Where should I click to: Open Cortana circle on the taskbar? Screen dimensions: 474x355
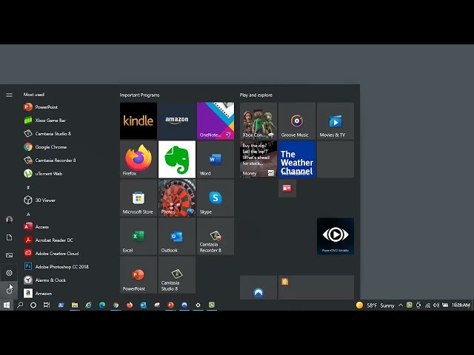[x=33, y=305]
